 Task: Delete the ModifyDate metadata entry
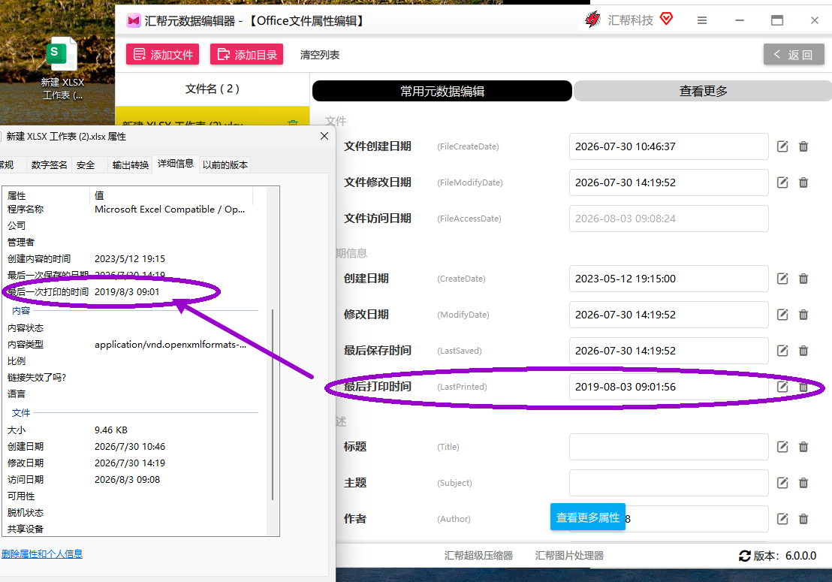(803, 315)
